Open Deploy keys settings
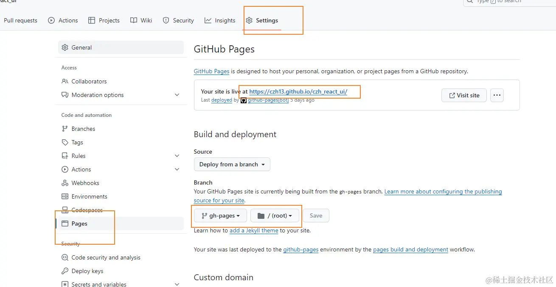Image resolution: width=556 pixels, height=287 pixels. pos(121,271)
